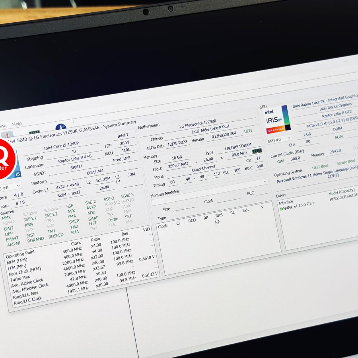Click the 548 tRFC timing value
Screen dimensions: 358x358
[x=260, y=166]
